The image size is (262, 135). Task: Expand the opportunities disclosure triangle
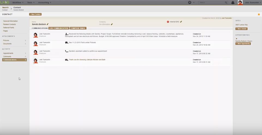click(237, 39)
